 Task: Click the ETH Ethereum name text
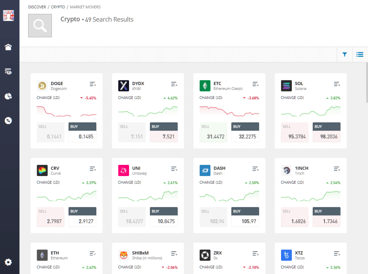(59, 258)
